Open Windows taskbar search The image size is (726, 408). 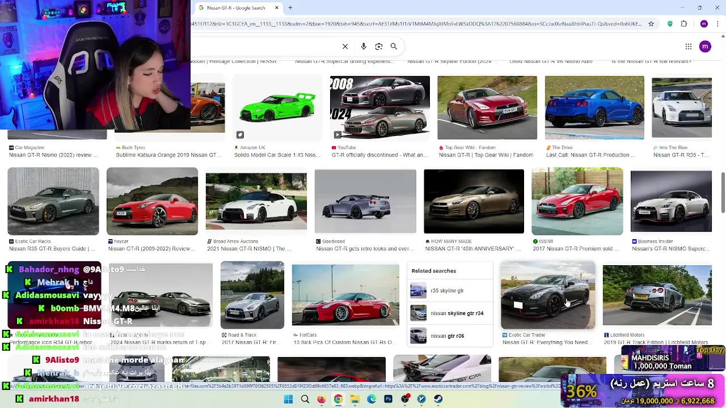coord(305,399)
